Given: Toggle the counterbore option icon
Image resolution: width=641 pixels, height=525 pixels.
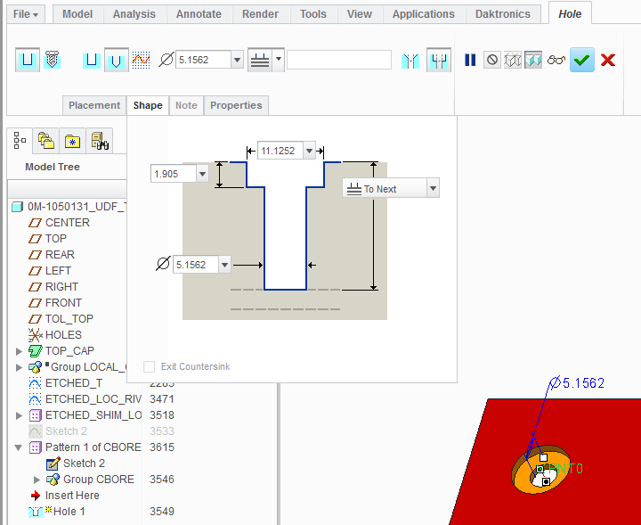Looking at the screenshot, I should (x=439, y=60).
